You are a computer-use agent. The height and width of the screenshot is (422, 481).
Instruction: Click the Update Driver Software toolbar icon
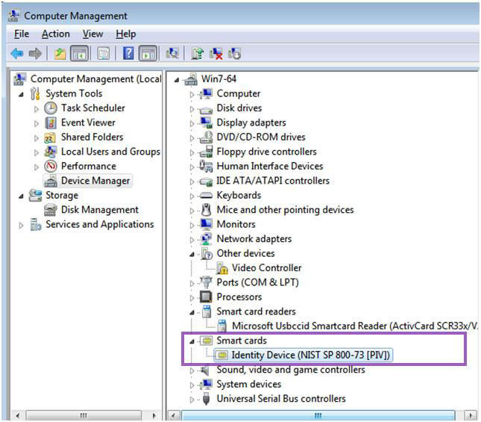[197, 53]
